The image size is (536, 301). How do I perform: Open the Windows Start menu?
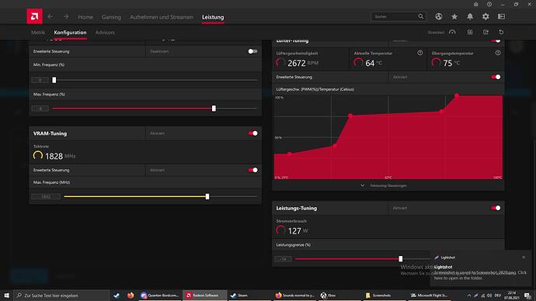tap(6, 296)
